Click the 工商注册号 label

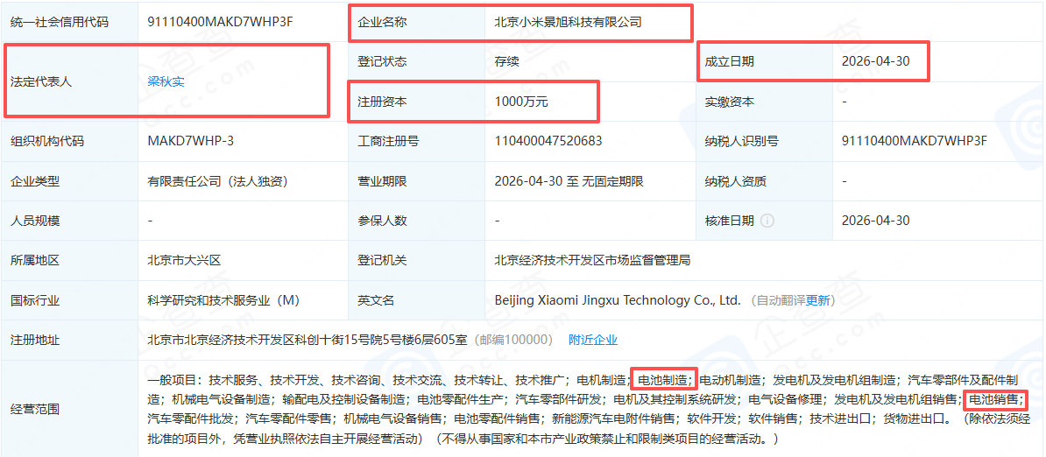388,141
